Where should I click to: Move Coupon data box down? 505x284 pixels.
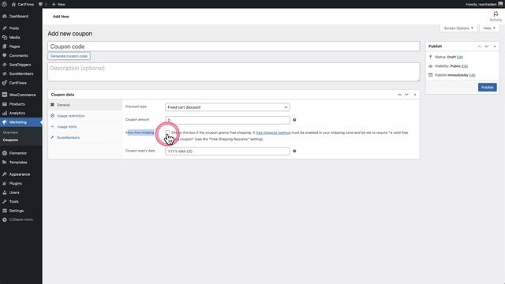[407, 95]
